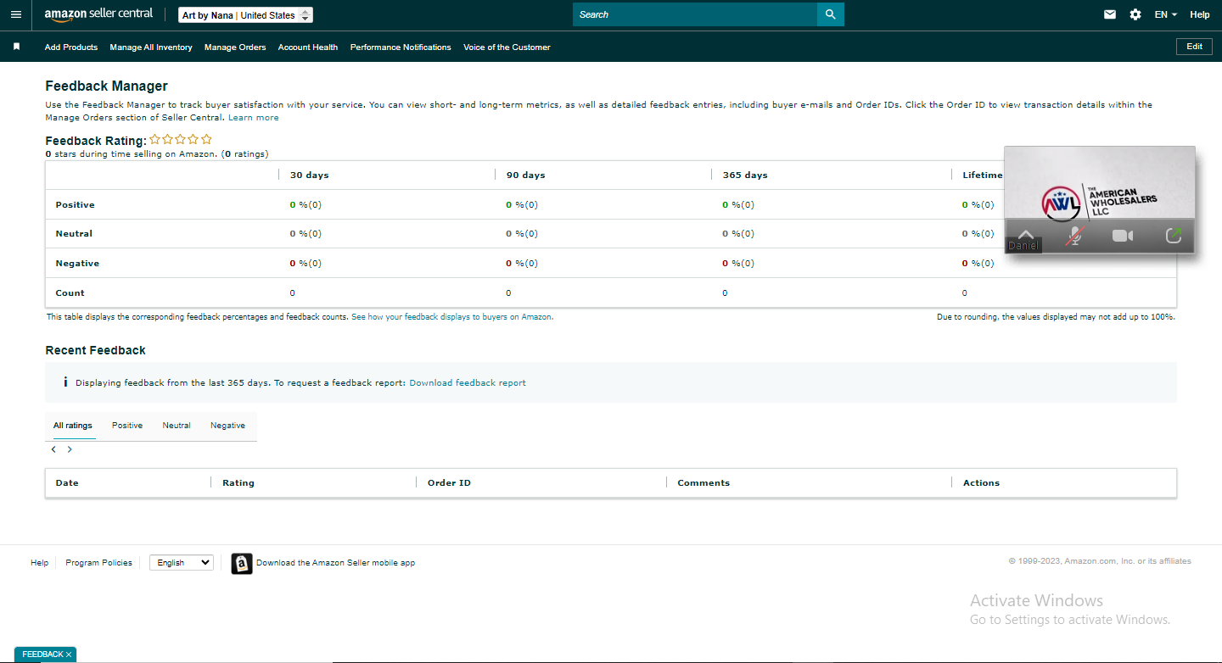
Task: Click the magnifier search button
Action: point(830,14)
